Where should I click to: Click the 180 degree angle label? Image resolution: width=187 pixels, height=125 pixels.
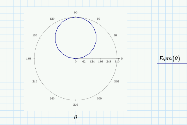[29, 59]
